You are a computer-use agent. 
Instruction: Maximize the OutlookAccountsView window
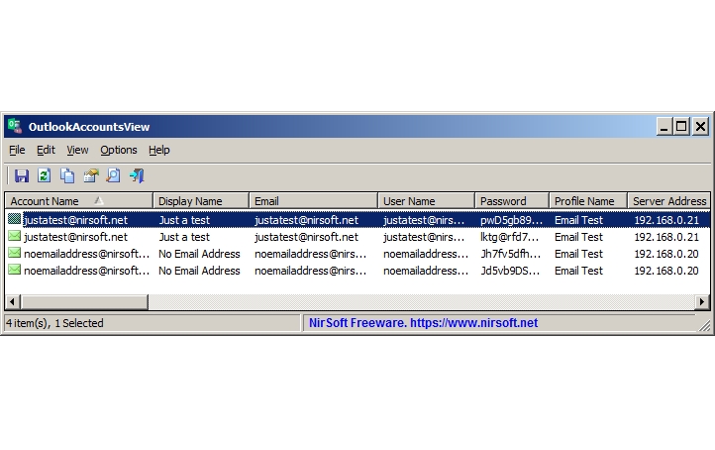click(681, 127)
